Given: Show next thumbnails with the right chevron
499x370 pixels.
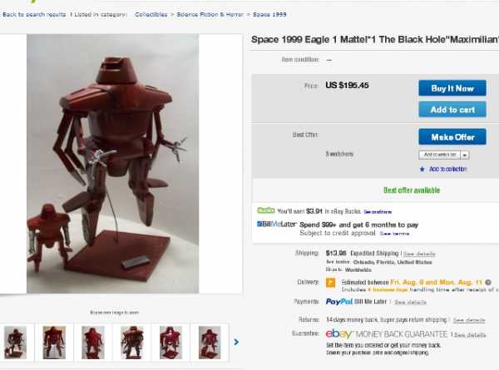Looking at the screenshot, I should pyautogui.click(x=236, y=342).
